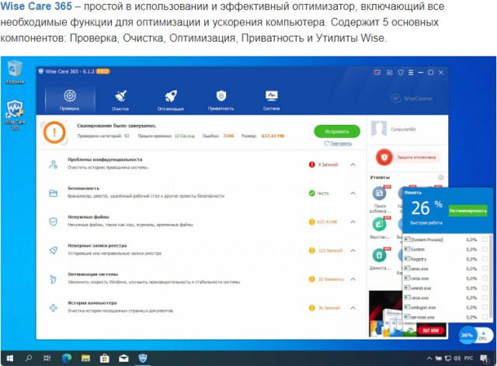Tick the smss.exe checkbox
497x366 pixels.
[485, 268]
